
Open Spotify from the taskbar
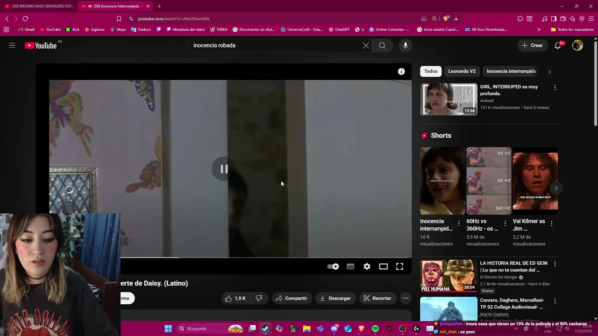click(375, 329)
